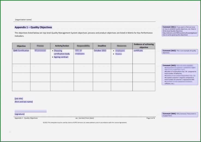Open Comment [9A1] about establishing quality objectives
This screenshot has width=201, height=142.
[180, 31]
